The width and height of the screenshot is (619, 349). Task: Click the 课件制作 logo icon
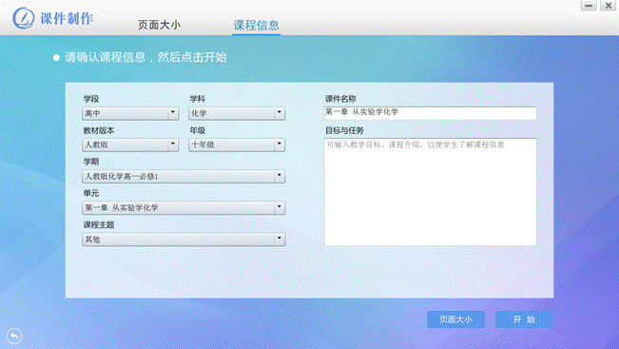click(x=23, y=18)
